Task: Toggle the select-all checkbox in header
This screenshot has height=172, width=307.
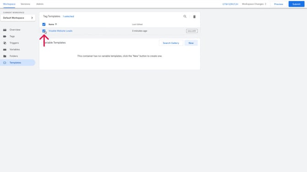Action: point(44,24)
